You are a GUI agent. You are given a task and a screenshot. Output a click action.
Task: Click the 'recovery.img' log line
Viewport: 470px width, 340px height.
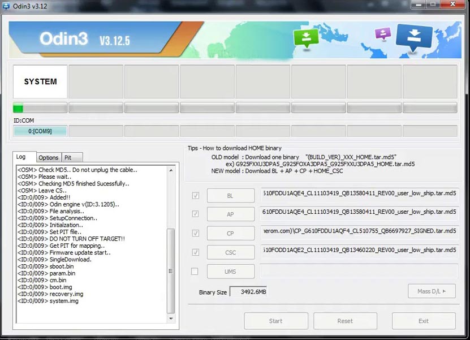[50, 294]
